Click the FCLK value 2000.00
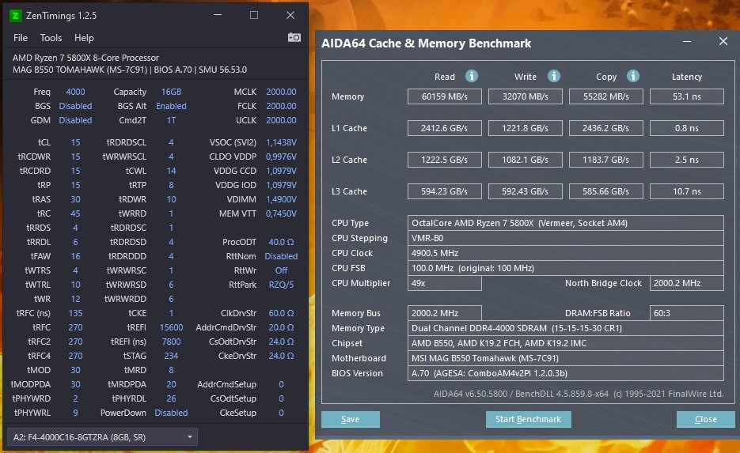 pos(281,106)
